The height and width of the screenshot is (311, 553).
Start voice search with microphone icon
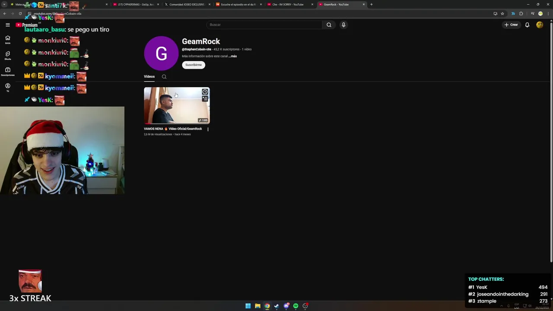click(343, 25)
